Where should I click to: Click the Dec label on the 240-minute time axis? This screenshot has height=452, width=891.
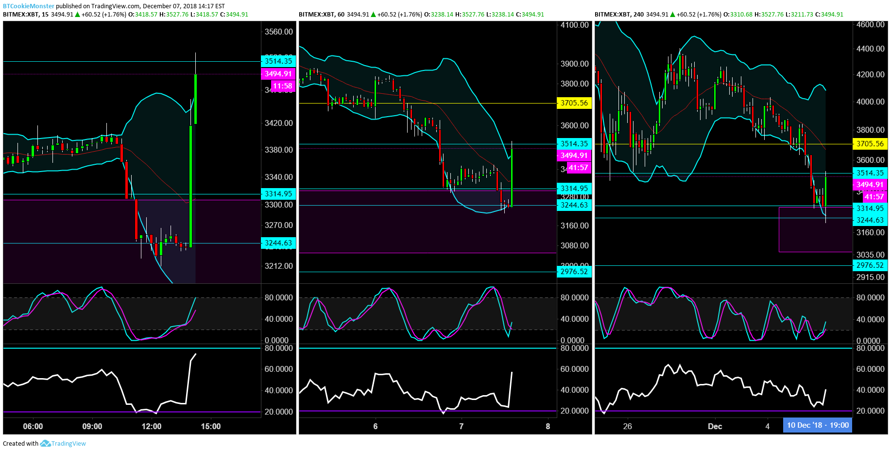click(x=715, y=426)
